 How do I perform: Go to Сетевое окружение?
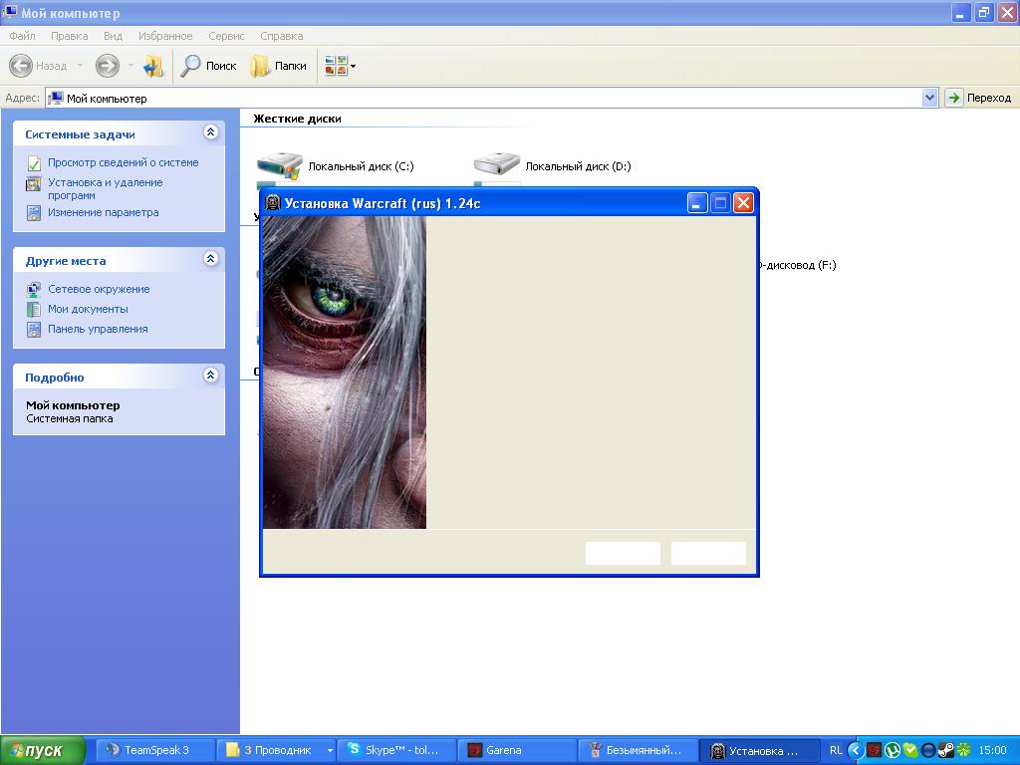click(99, 289)
